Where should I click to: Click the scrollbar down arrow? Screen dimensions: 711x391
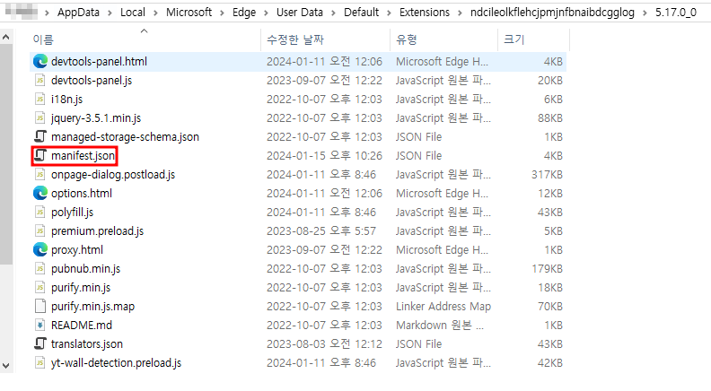coord(6,366)
